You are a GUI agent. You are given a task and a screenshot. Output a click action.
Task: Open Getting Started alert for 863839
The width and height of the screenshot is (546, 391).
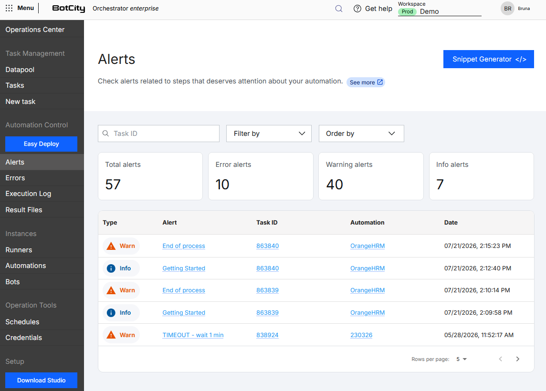(x=183, y=312)
